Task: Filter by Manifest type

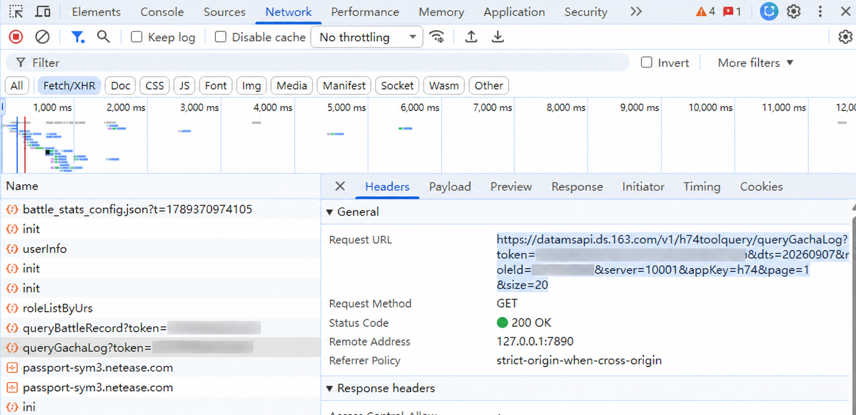Action: coord(344,85)
